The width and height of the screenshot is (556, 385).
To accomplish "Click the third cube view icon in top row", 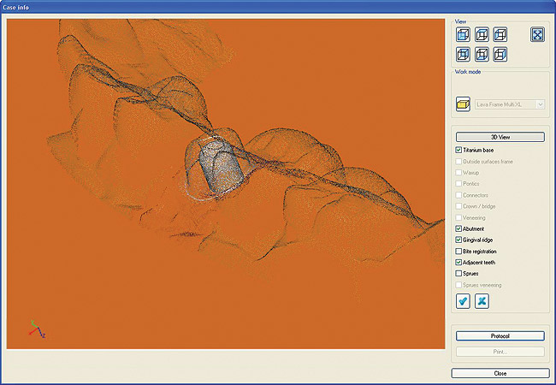I will 500,35.
